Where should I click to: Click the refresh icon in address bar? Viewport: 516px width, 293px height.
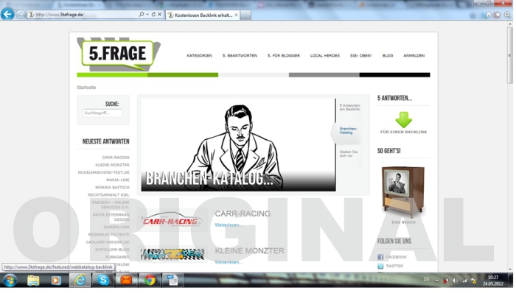(x=153, y=15)
